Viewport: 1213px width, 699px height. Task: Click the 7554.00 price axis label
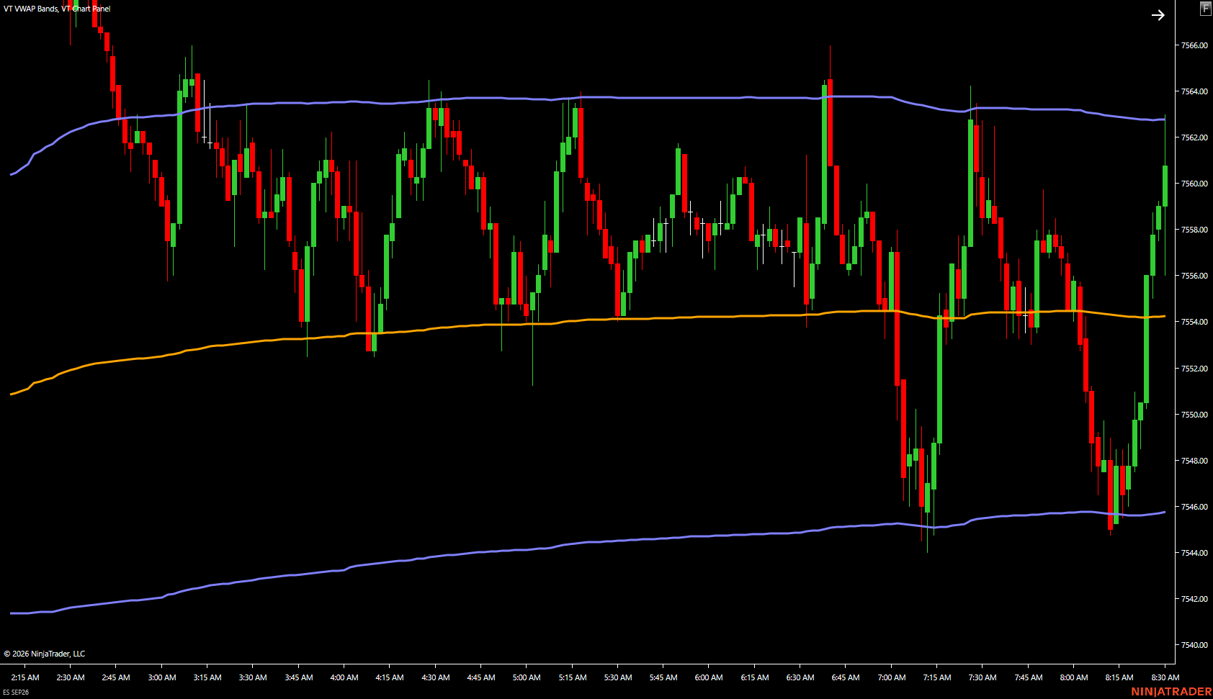click(1194, 322)
